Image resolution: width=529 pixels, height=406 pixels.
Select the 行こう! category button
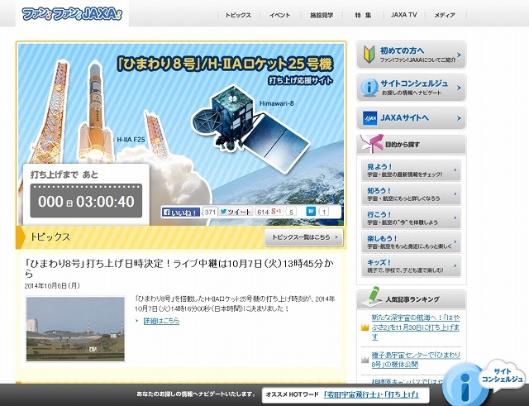411,218
